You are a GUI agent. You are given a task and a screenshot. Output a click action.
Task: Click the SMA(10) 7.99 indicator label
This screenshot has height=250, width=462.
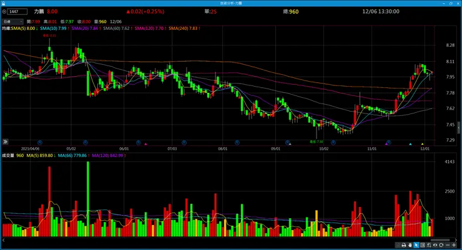coord(53,29)
